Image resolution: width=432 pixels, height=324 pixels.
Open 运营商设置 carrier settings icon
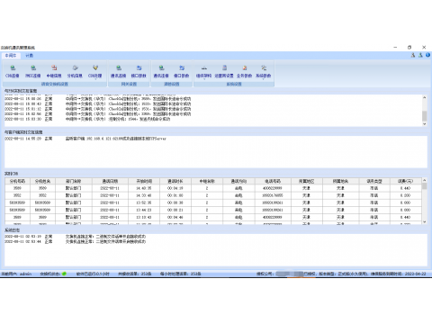tap(224, 72)
